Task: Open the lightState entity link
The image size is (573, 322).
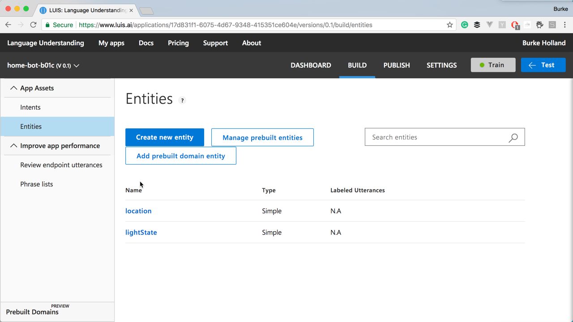Action: [x=141, y=233]
